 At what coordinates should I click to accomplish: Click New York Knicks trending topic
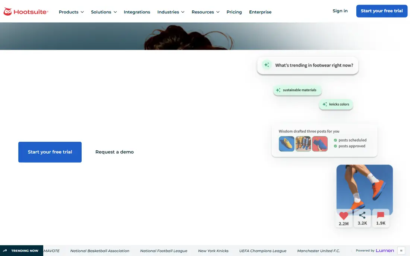213,251
